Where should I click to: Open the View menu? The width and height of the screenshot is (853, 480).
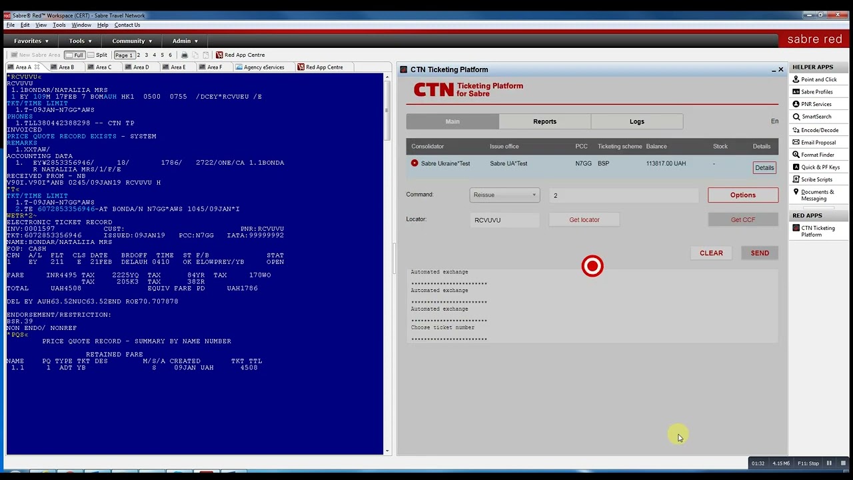(x=41, y=25)
